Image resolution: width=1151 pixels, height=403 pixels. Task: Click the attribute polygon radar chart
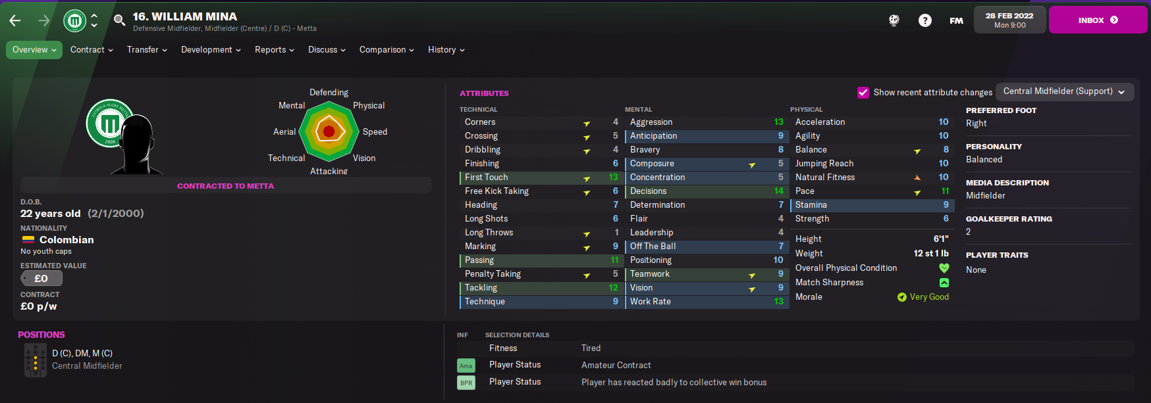[x=329, y=131]
